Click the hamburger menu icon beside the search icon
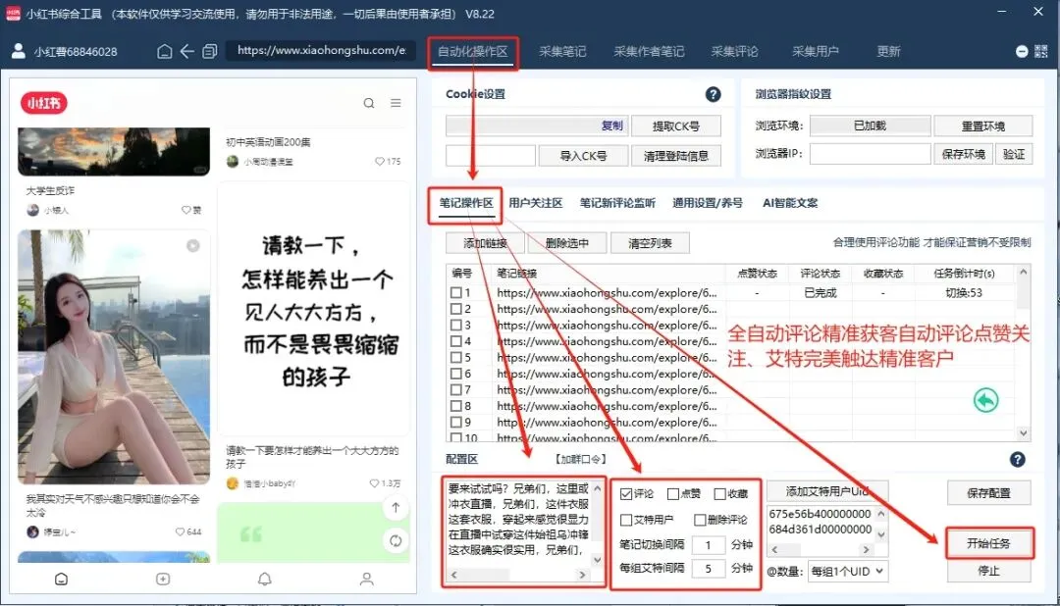This screenshot has height=606, width=1060. (x=397, y=102)
